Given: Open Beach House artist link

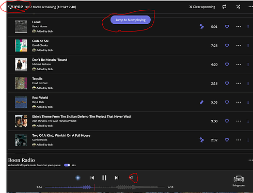Looking at the screenshot, I should pos(40,26).
